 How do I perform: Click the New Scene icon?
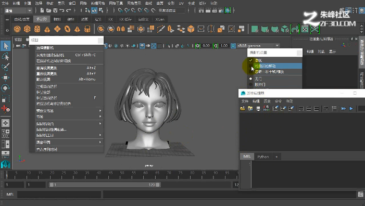coord(42,10)
